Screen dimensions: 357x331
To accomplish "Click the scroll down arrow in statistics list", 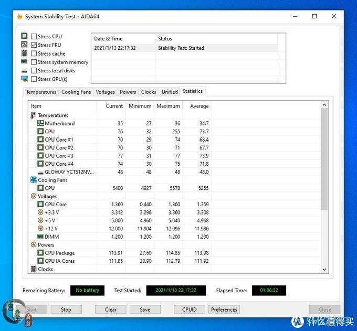I will tap(324, 270).
